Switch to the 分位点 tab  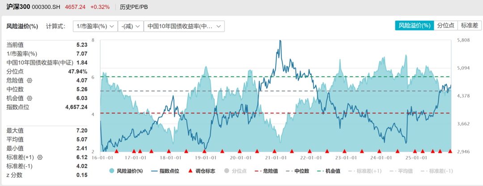446,25
